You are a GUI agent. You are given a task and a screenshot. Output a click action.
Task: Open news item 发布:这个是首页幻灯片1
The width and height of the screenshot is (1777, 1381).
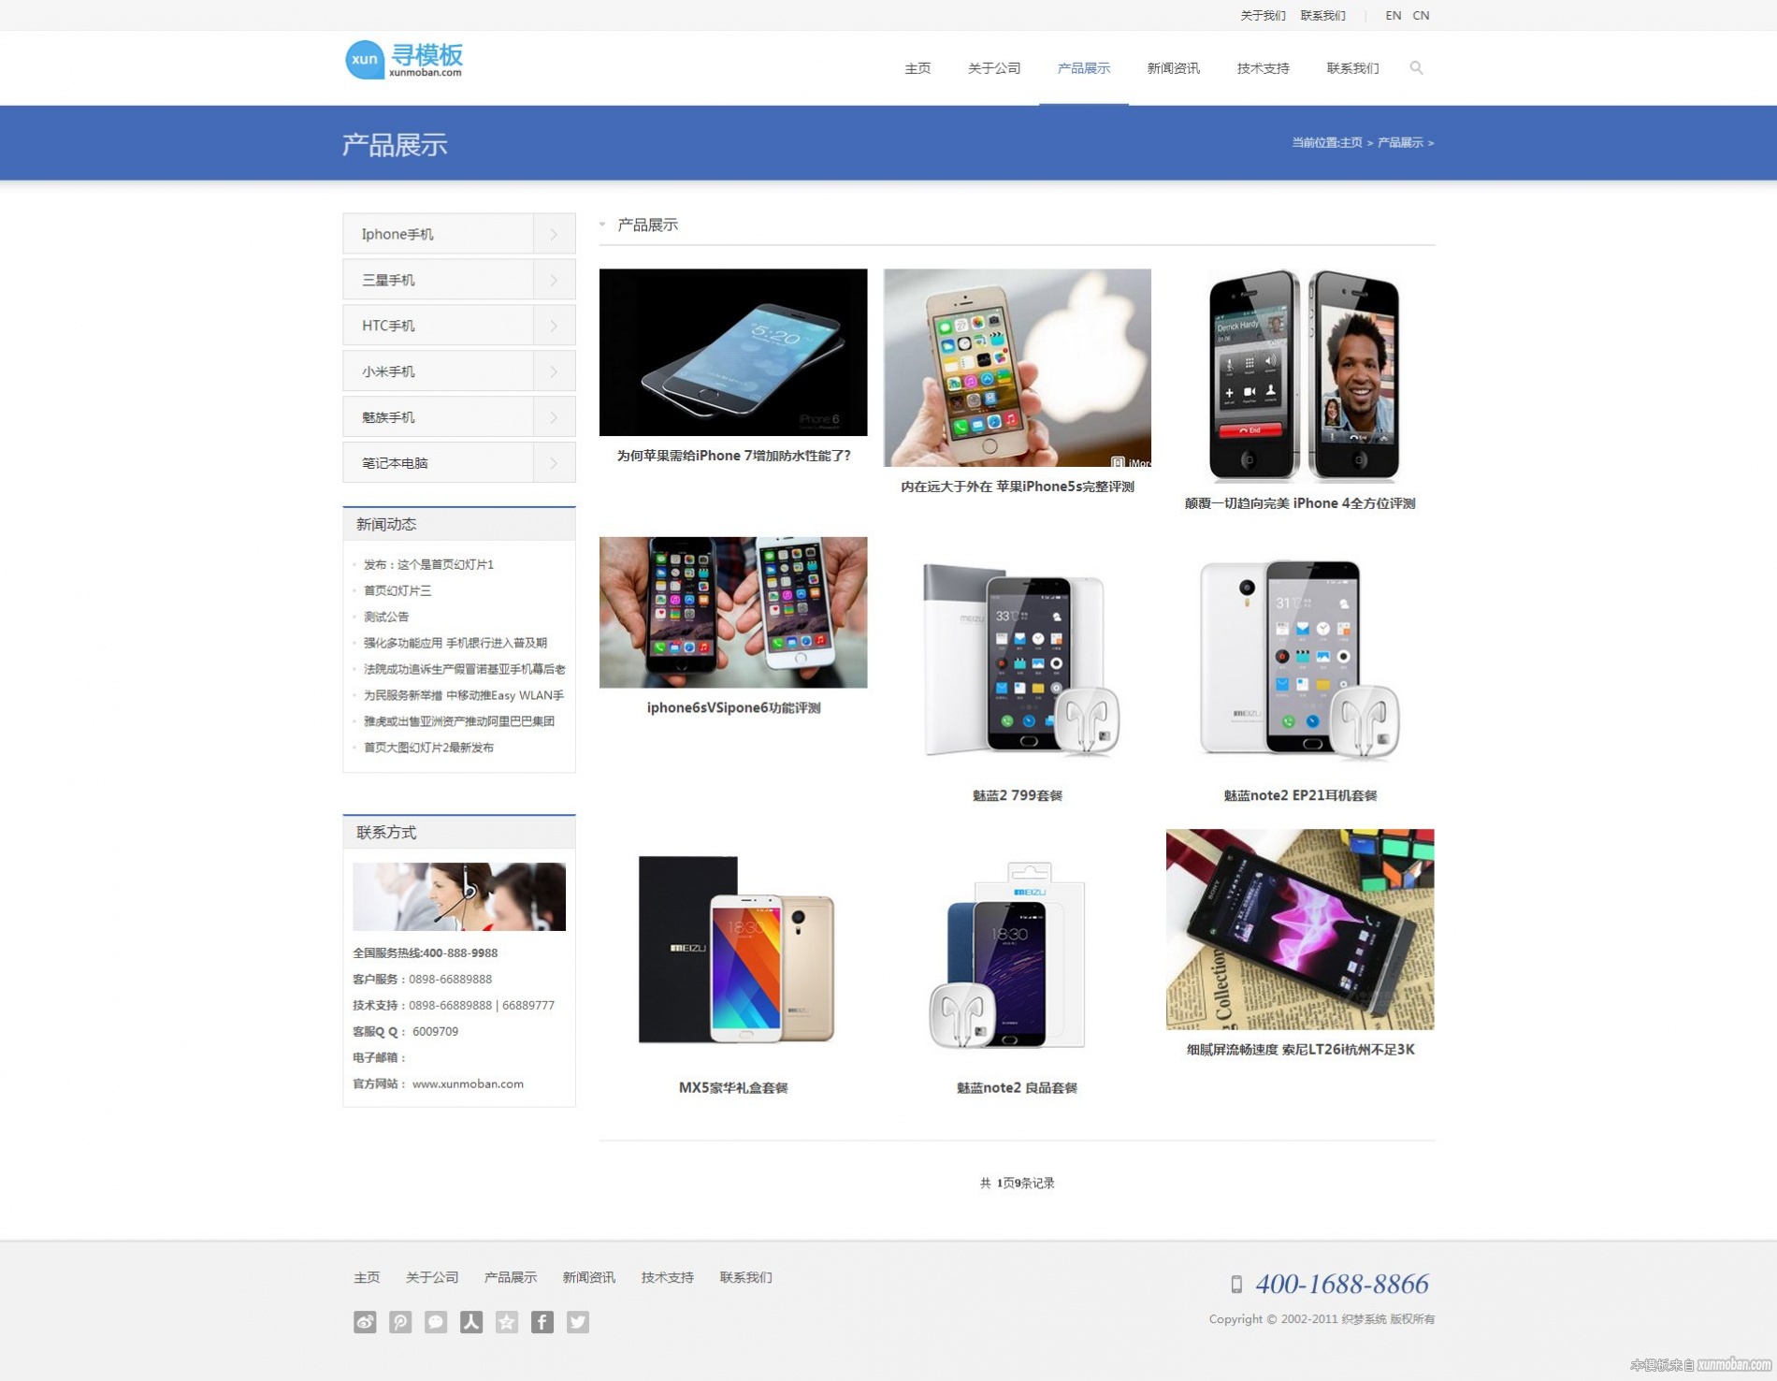[x=428, y=564]
